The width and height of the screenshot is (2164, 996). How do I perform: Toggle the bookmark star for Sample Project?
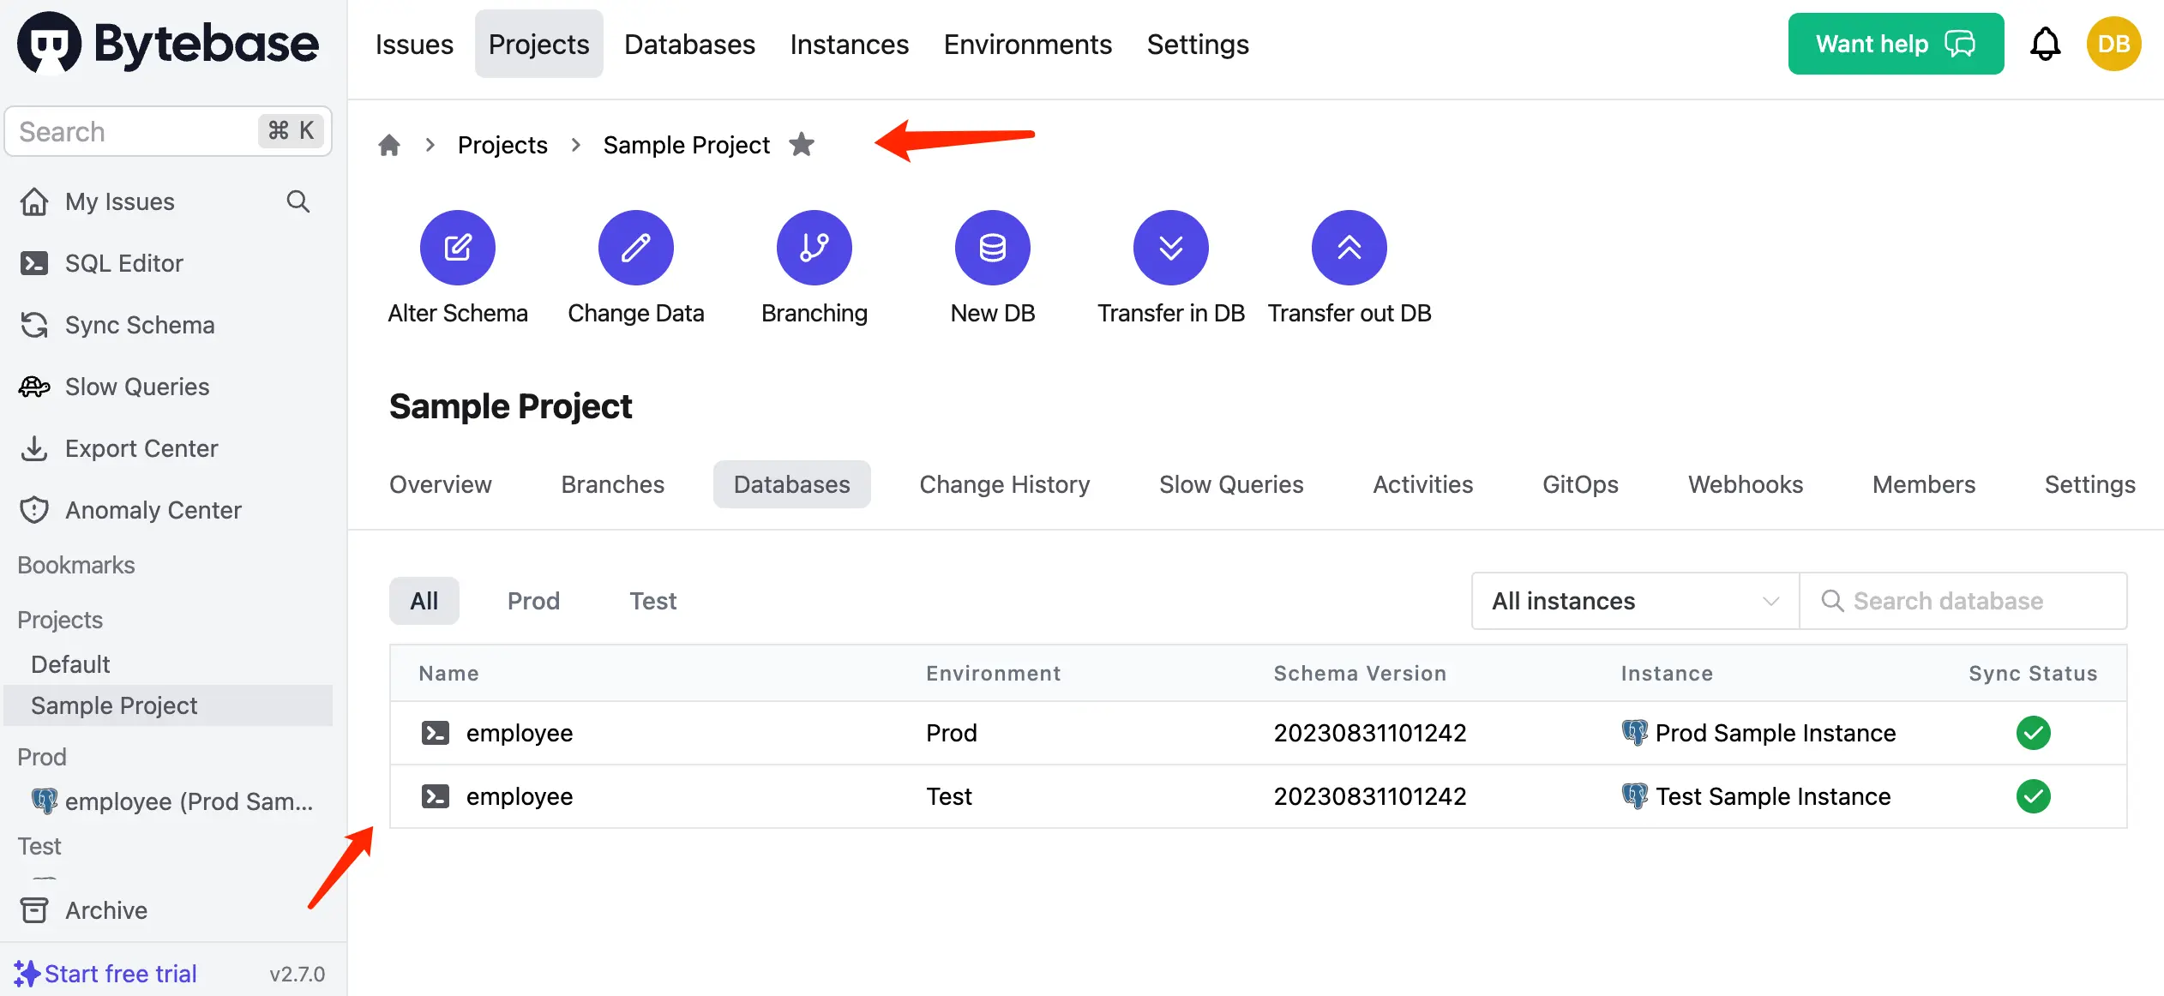click(802, 144)
